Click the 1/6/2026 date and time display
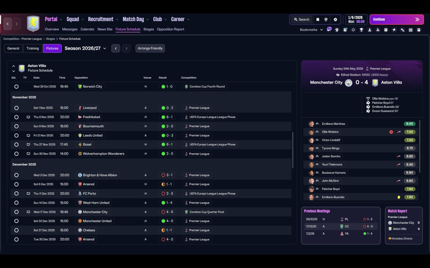The image size is (430, 268). click(x=356, y=19)
